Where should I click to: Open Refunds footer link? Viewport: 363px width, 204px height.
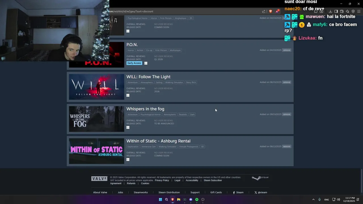tap(131, 184)
